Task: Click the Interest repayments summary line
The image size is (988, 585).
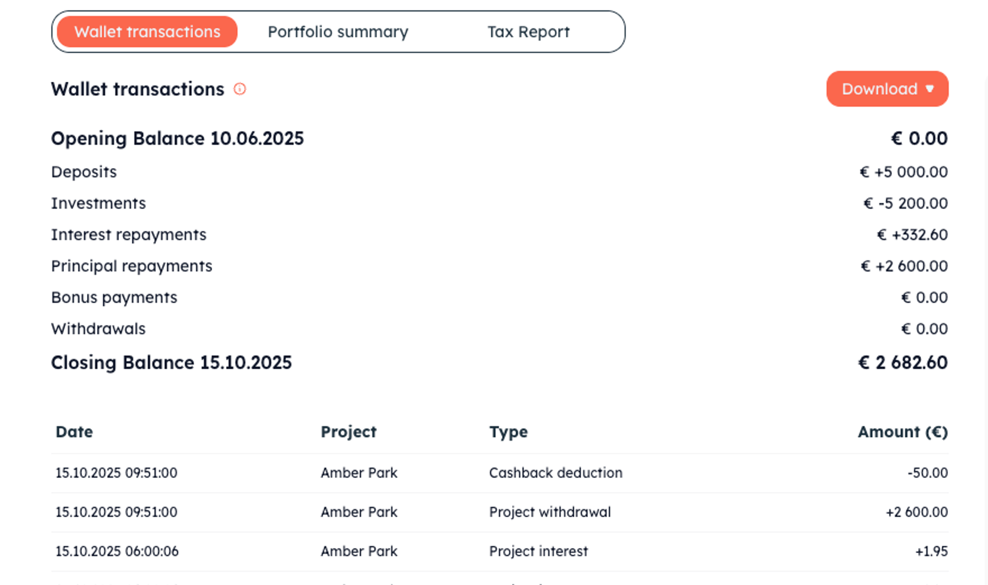Action: [x=129, y=234]
